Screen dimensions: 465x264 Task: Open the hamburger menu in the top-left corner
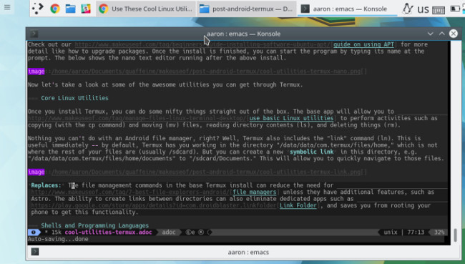7,7
